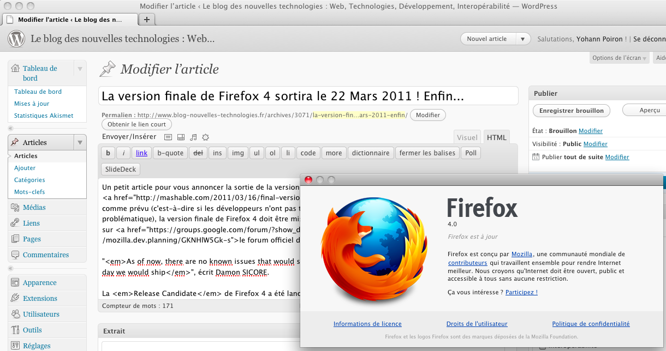
Task: Click the Liens chain icon
Action: pos(15,223)
